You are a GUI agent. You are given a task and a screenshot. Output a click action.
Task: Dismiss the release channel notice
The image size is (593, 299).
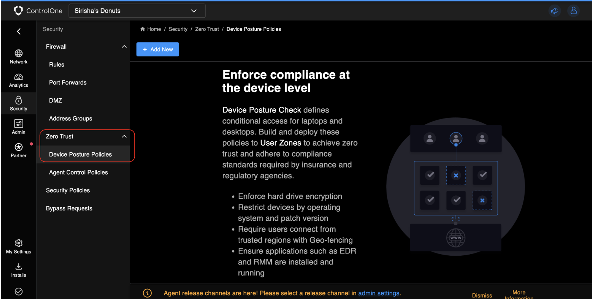(482, 295)
